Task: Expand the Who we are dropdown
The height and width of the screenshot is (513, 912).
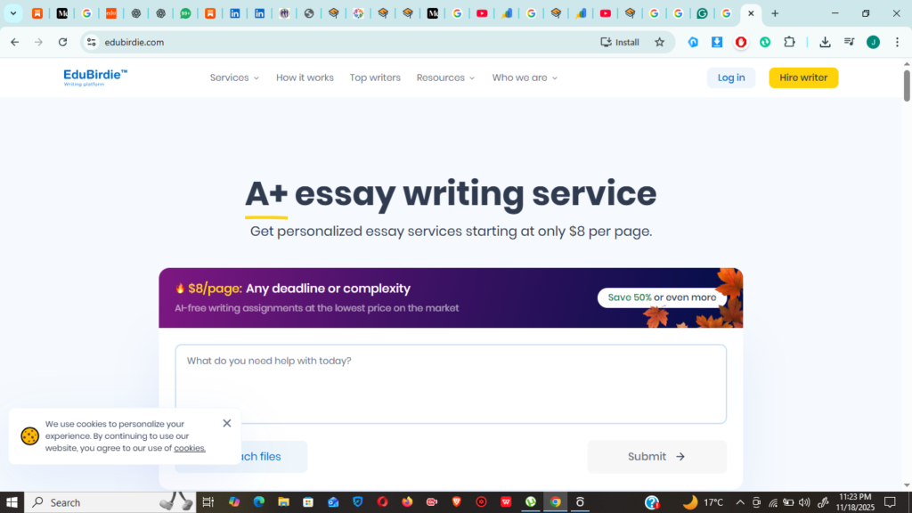Action: (525, 77)
